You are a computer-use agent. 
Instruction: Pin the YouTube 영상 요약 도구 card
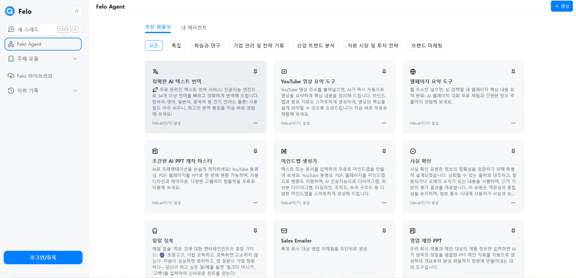pos(384,72)
